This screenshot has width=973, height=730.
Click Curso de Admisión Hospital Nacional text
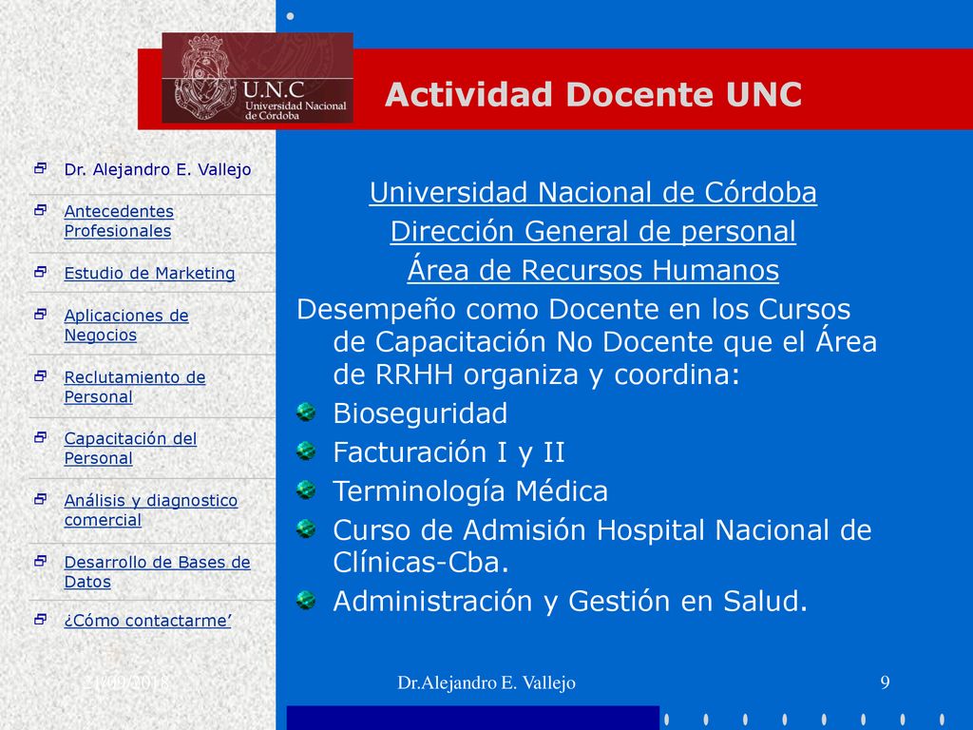pyautogui.click(x=601, y=547)
